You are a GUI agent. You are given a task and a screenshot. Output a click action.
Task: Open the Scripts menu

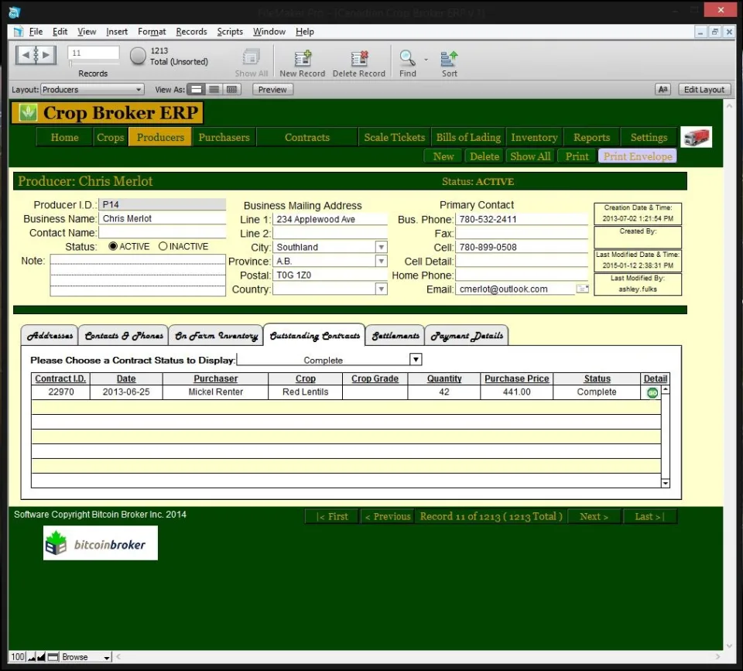point(230,32)
